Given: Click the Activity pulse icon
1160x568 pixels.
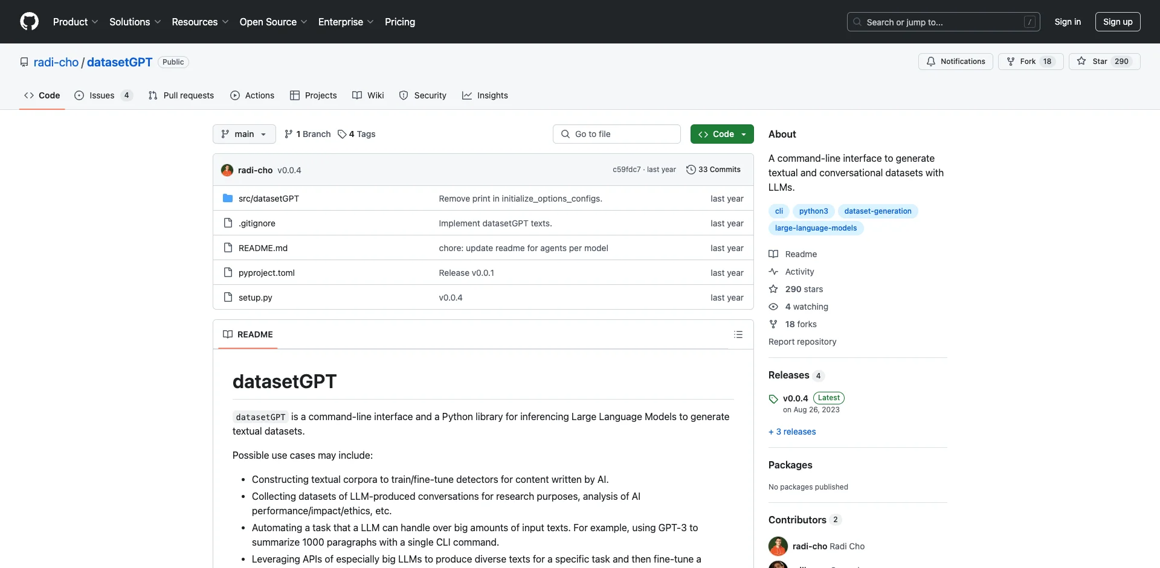Looking at the screenshot, I should 773,272.
